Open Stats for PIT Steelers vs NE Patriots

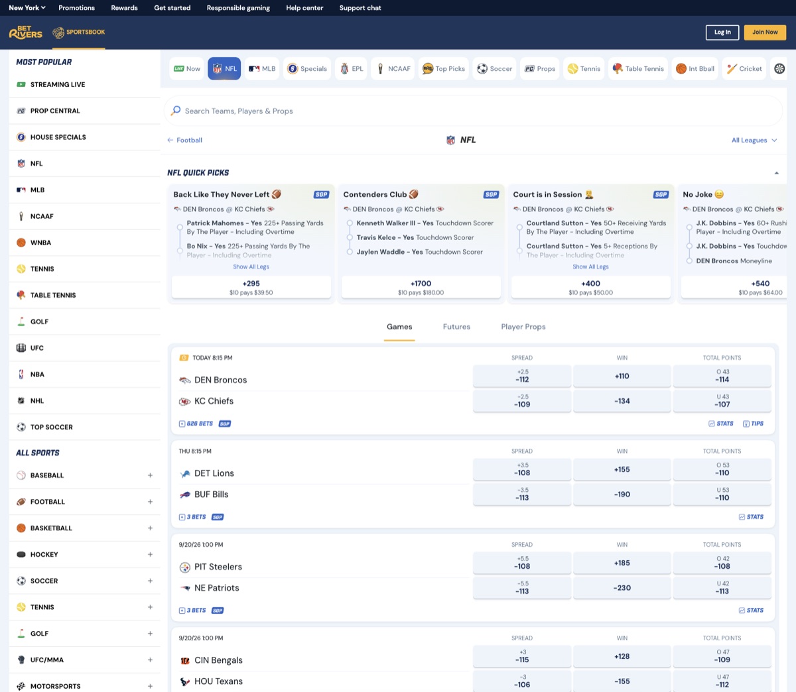751,610
